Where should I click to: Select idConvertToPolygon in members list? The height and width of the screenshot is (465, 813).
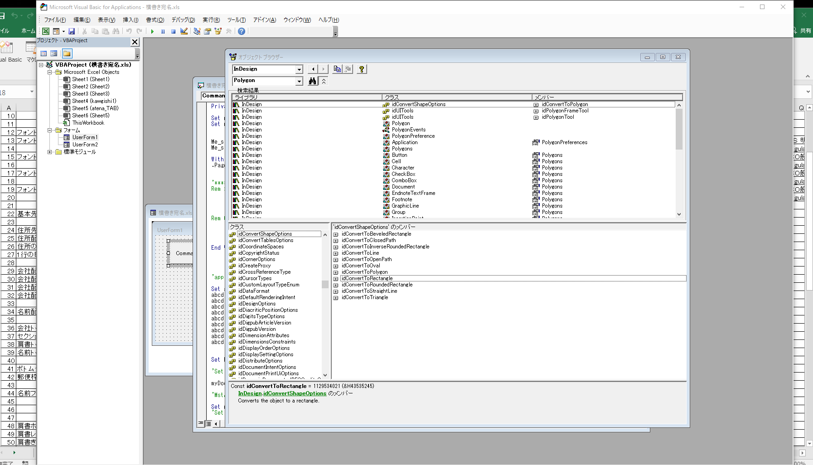point(364,272)
